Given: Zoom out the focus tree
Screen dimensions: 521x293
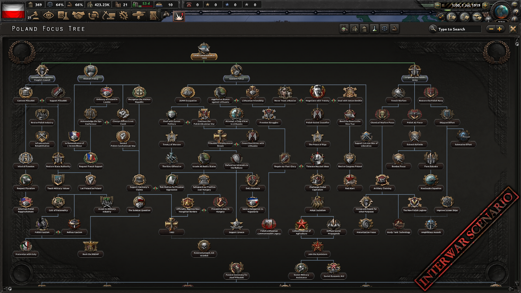Looking at the screenshot, I should 491,29.
